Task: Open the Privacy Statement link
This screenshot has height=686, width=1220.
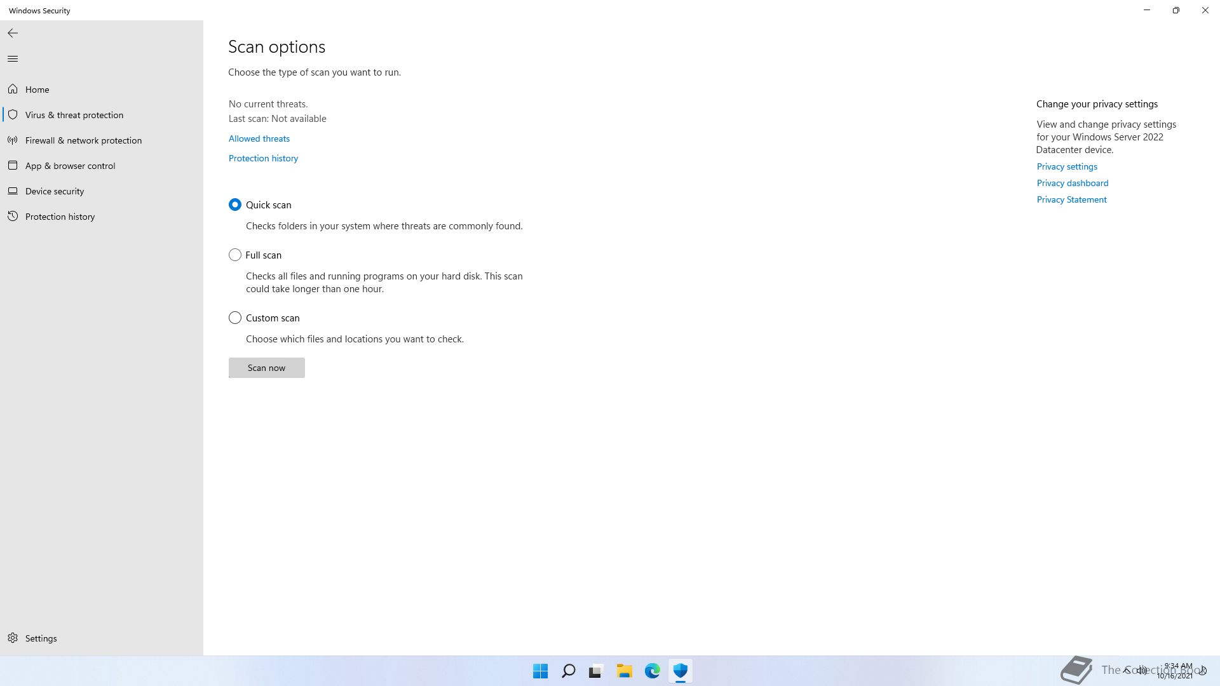Action: tap(1072, 199)
